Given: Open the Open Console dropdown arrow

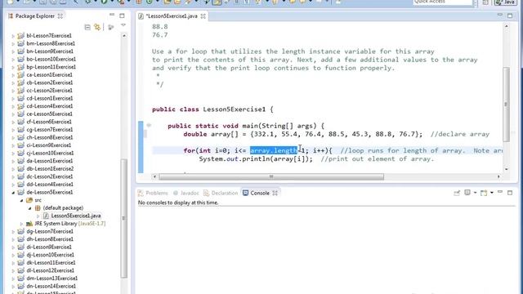Looking at the screenshot, I should click(492, 193).
